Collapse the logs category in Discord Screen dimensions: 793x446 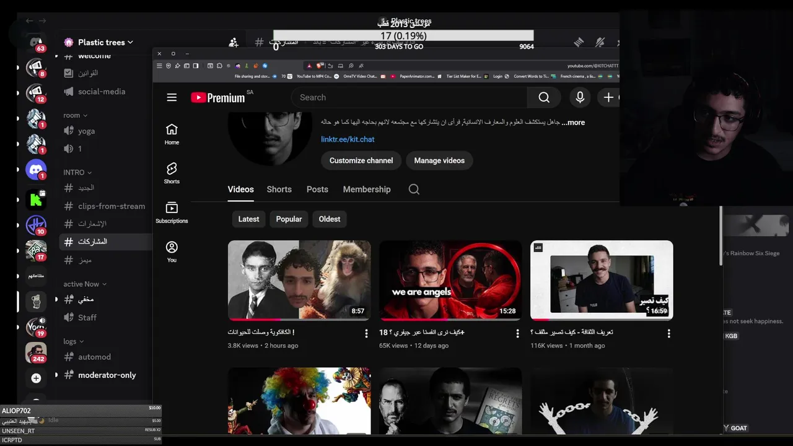click(x=73, y=341)
